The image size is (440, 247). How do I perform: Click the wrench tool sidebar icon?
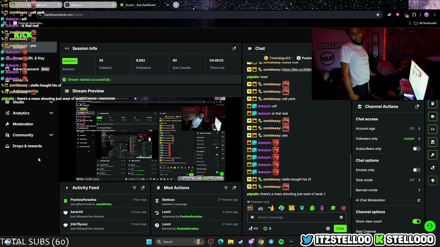[x=432, y=155]
